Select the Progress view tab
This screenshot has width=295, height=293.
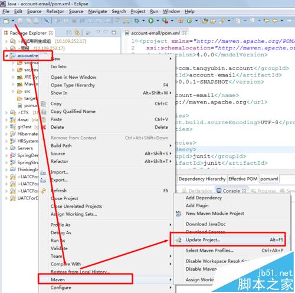tap(263, 191)
